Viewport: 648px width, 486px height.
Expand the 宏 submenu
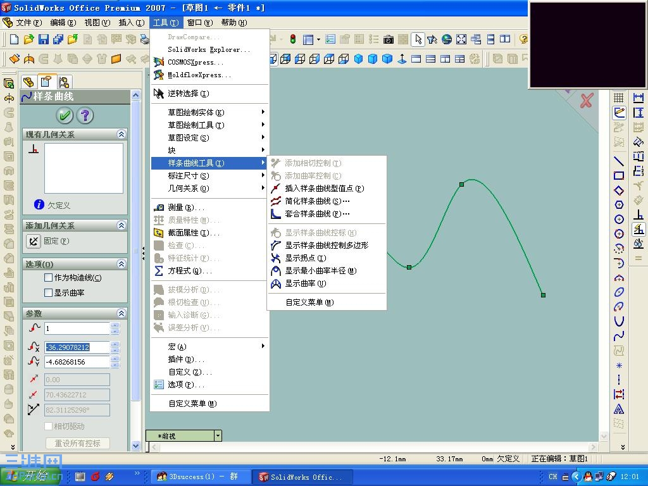click(x=210, y=346)
